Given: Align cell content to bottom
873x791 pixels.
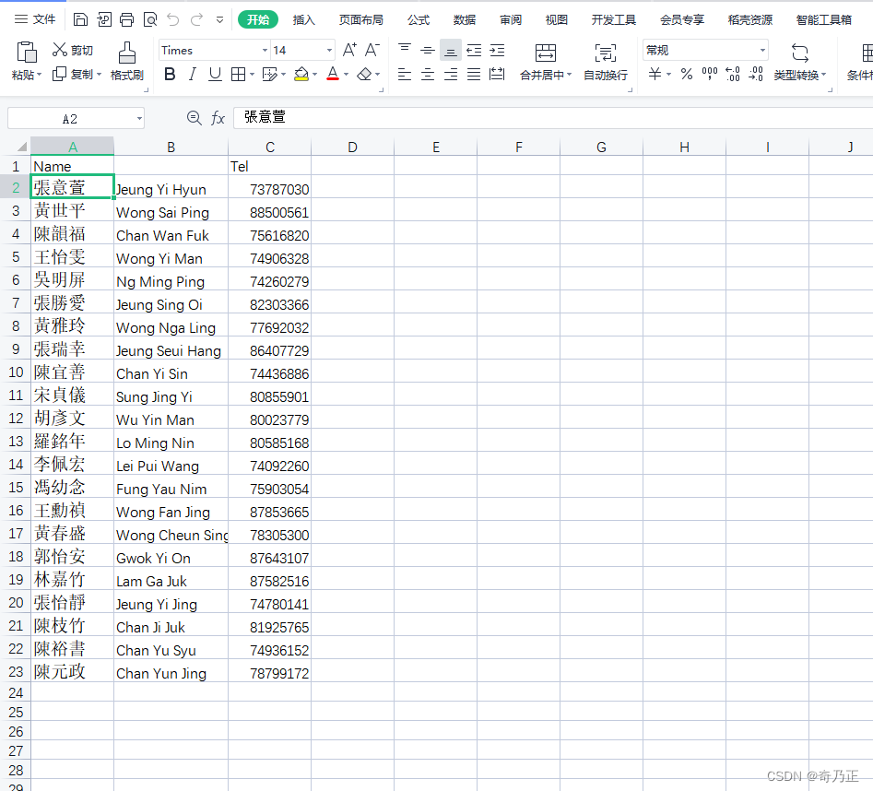Looking at the screenshot, I should click(451, 50).
